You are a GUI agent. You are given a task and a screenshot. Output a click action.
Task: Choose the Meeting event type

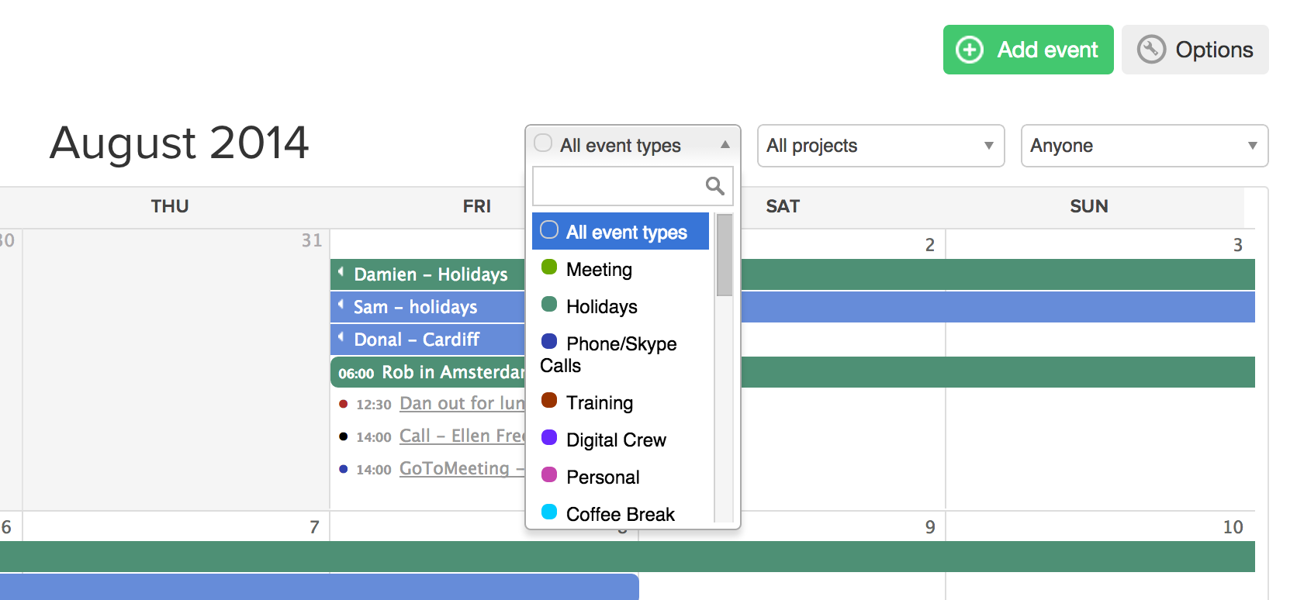click(x=599, y=270)
